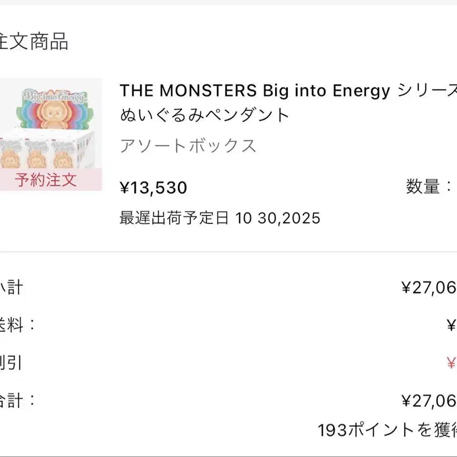The width and height of the screenshot is (457, 457).
Task: Select the アソートボックス variant text
Action: pyautogui.click(x=188, y=146)
